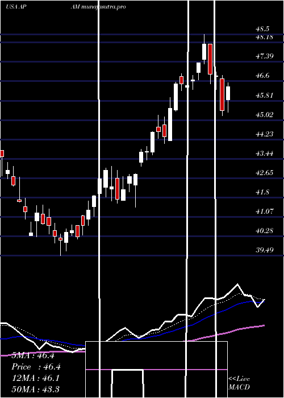The image size is (284, 398).
Task: Click the <<Live MACD label
Action: 239,383
